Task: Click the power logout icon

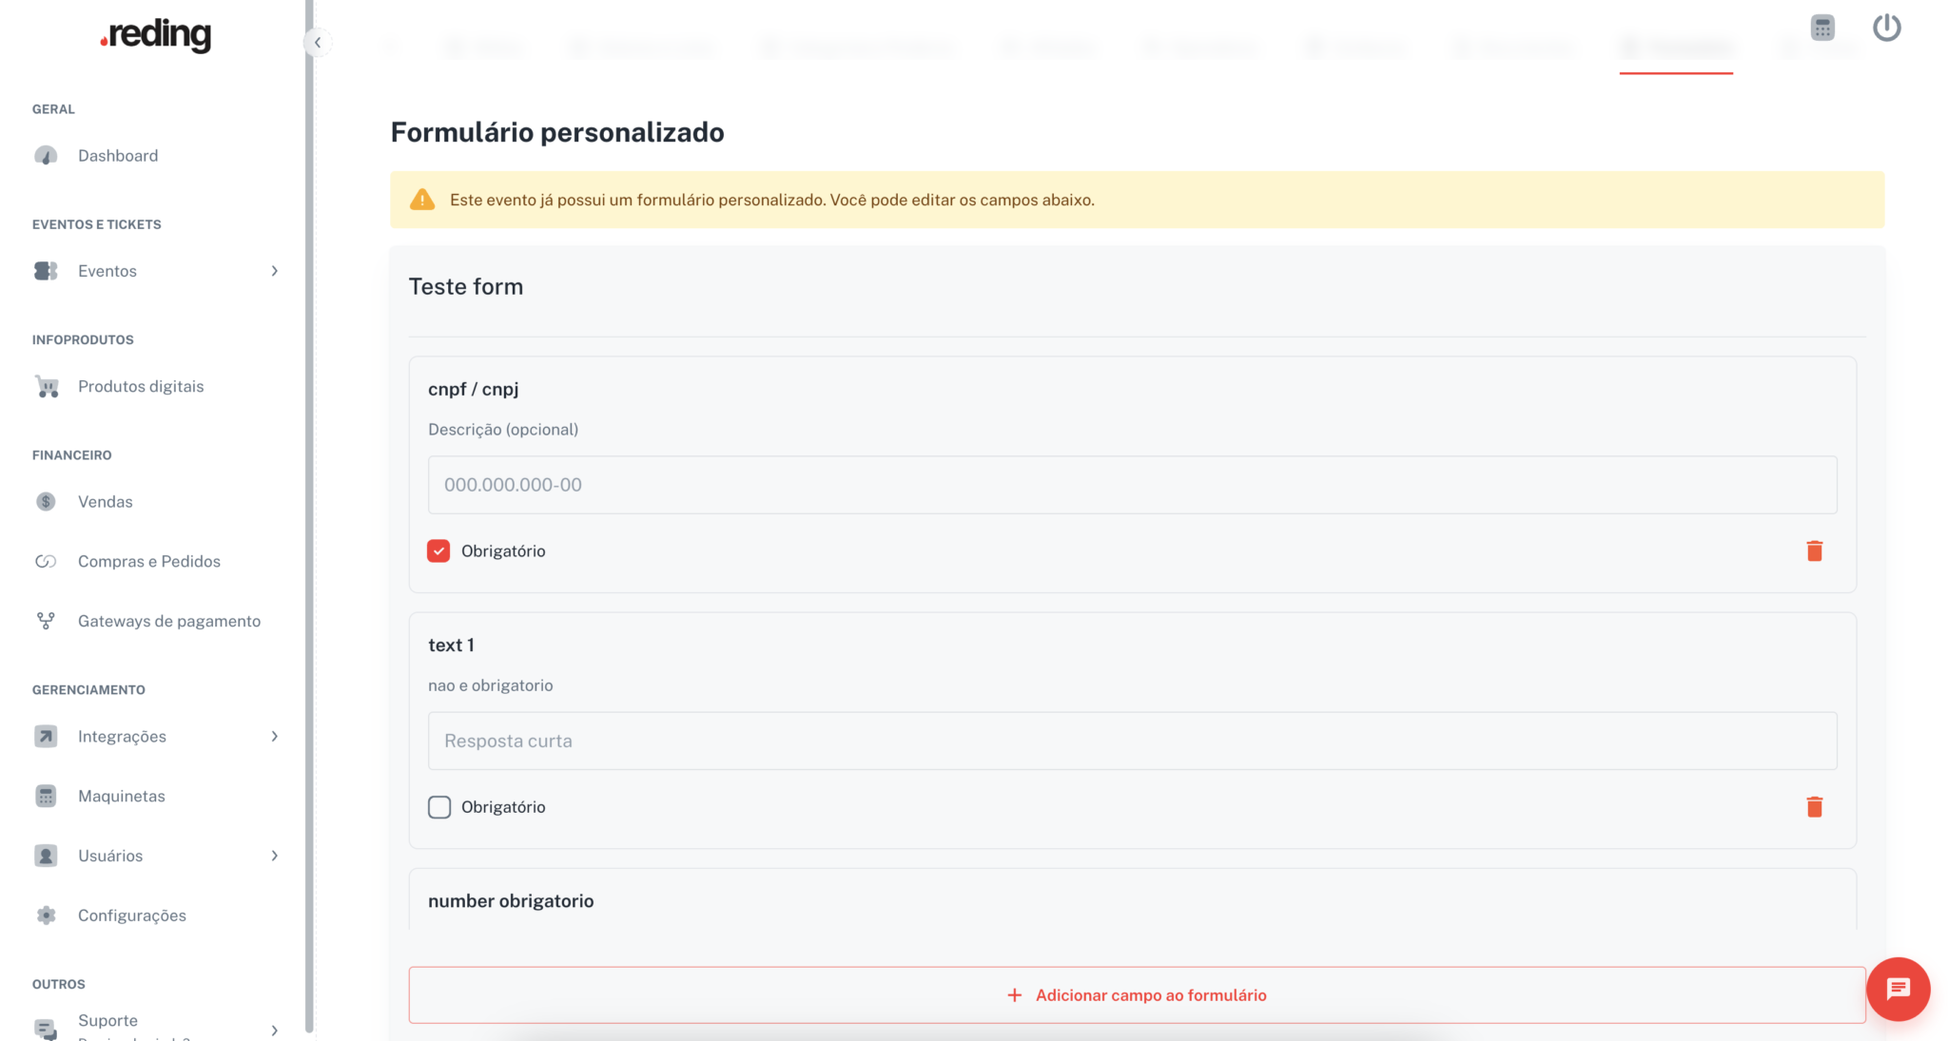Action: click(x=1886, y=29)
